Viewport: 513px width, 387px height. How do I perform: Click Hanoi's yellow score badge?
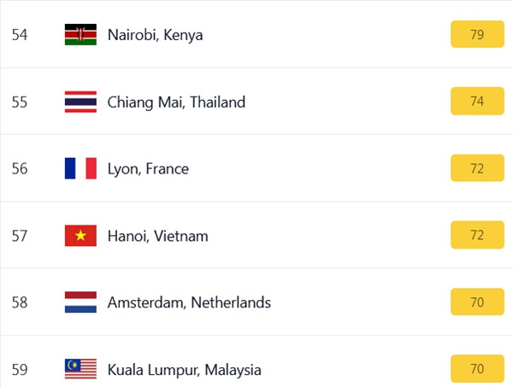[x=476, y=235]
